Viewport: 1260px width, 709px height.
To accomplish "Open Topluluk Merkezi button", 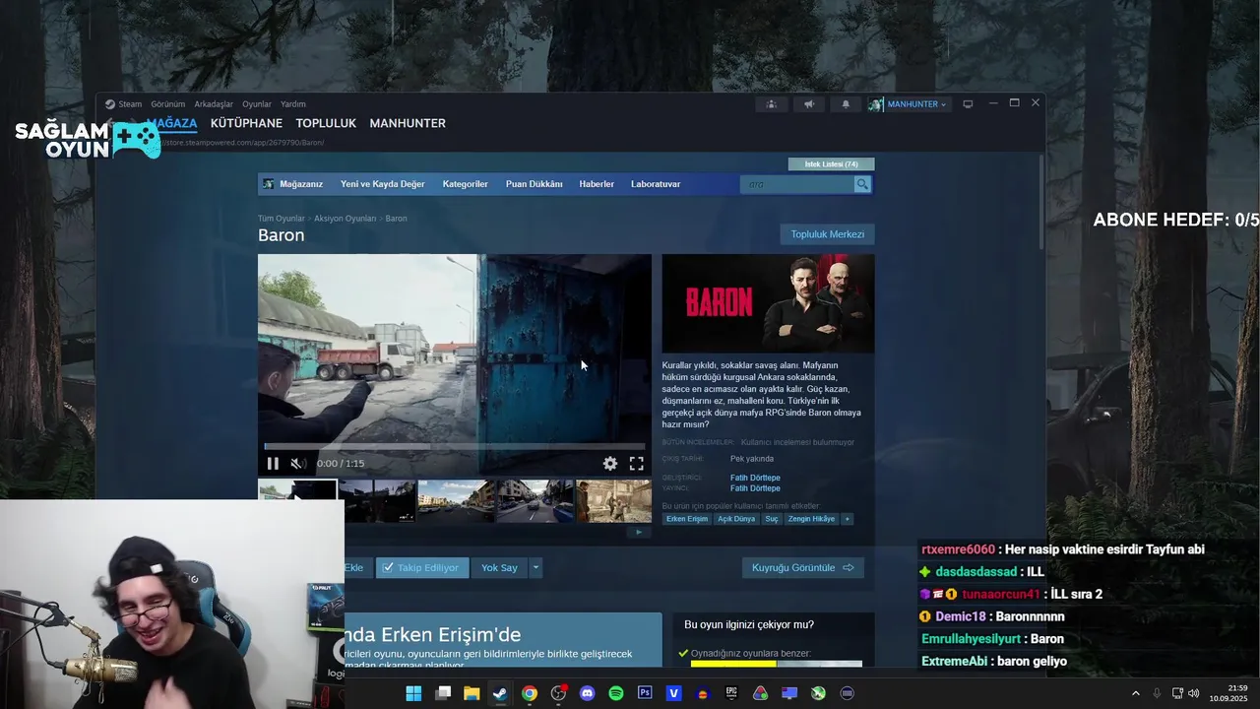I will coord(827,234).
